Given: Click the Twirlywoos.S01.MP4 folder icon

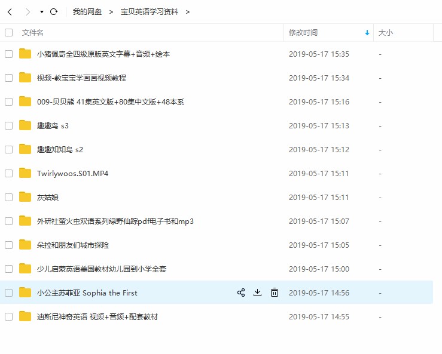Looking at the screenshot, I should point(25,173).
